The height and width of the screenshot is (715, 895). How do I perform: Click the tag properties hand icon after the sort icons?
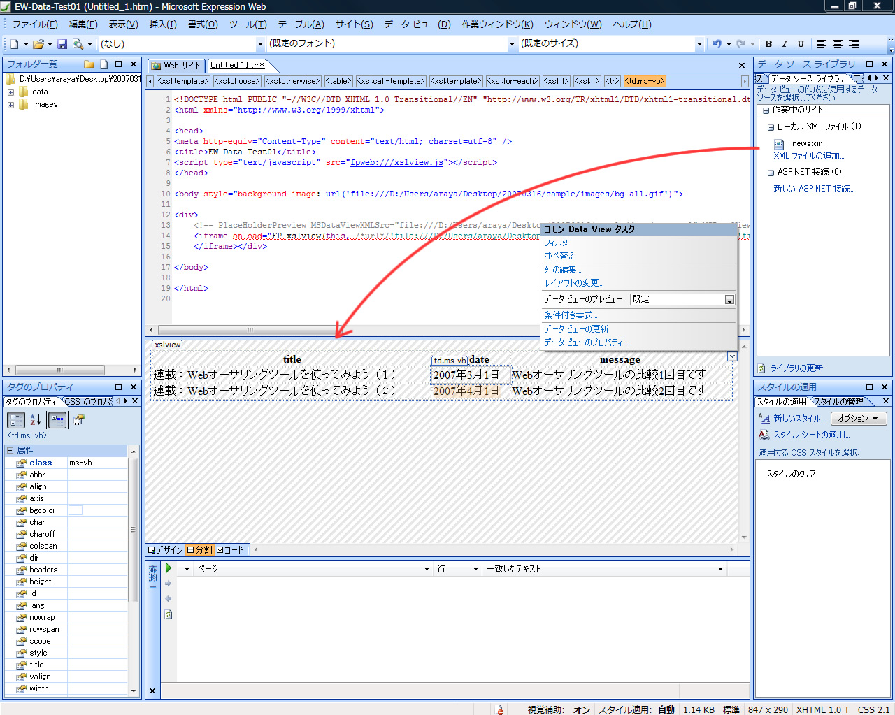[x=79, y=420]
